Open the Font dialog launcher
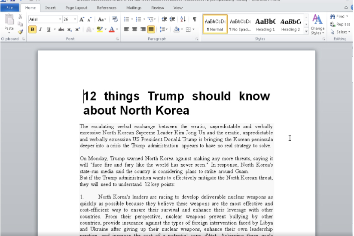The image size is (354, 236). [x=117, y=39]
